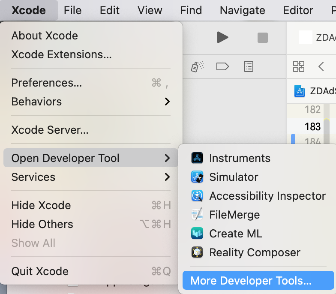This screenshot has width=336, height=294.
Task: Open the Navigate menu
Action: 243,10
